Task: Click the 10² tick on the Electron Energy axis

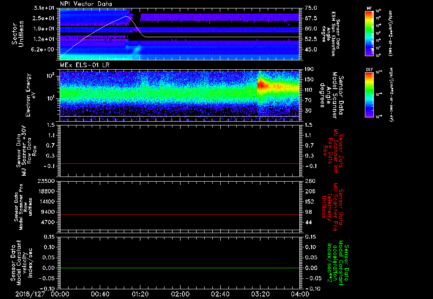Action: (x=52, y=76)
